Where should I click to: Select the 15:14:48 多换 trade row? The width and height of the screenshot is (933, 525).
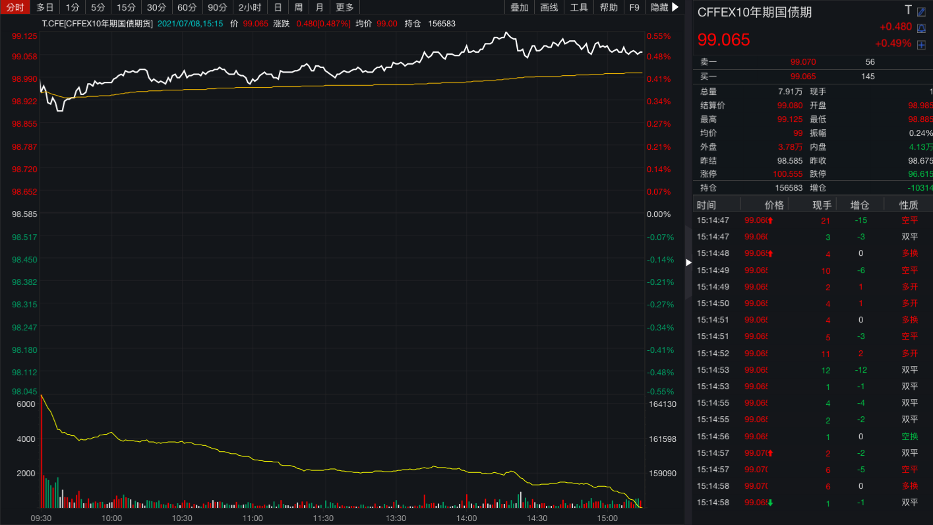813,253
